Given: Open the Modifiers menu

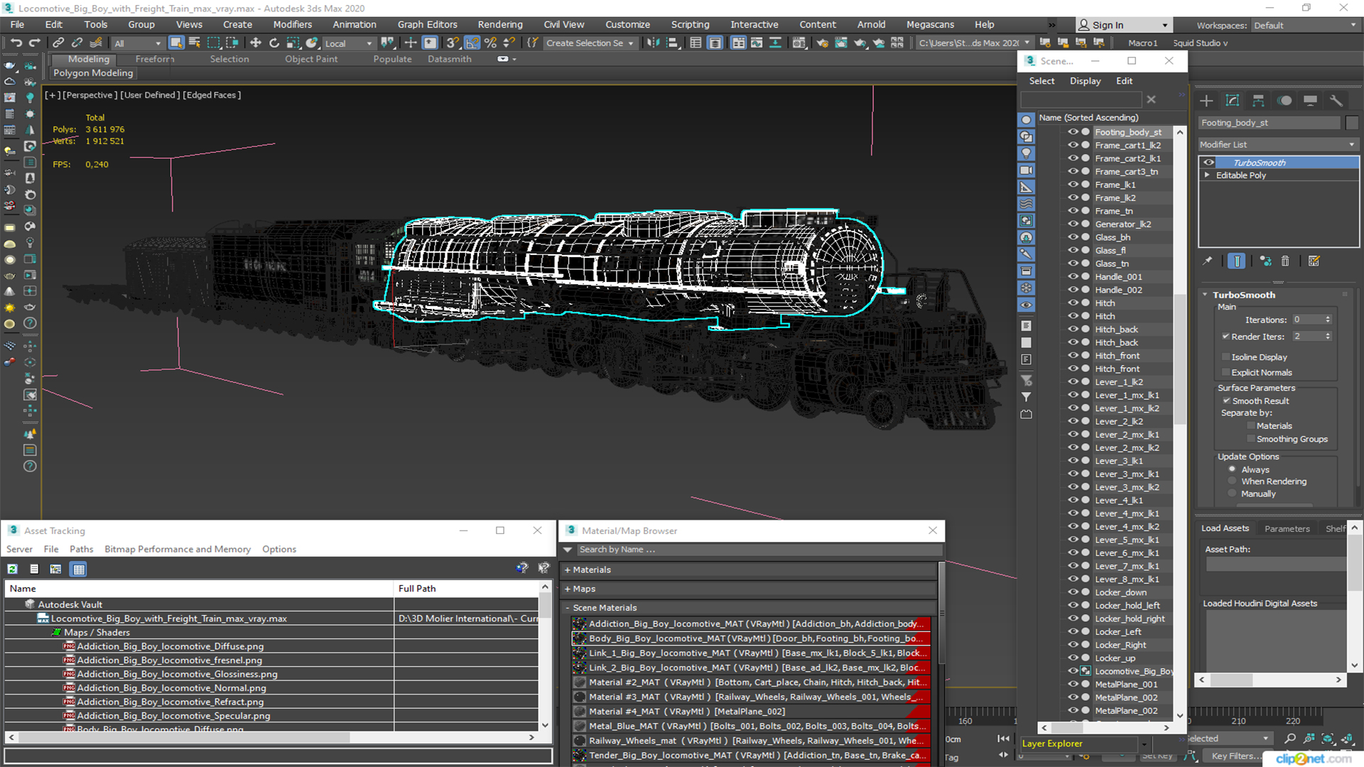Looking at the screenshot, I should pos(292,24).
